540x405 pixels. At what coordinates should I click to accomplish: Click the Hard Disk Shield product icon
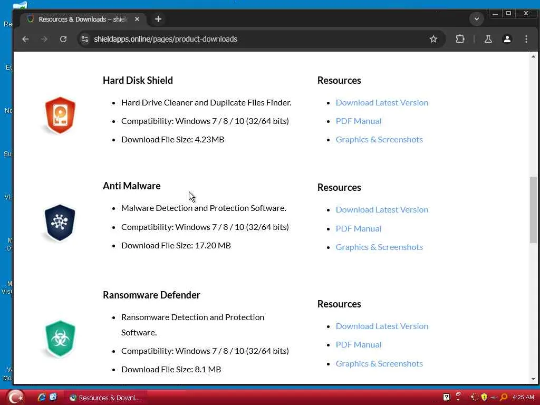click(x=60, y=115)
